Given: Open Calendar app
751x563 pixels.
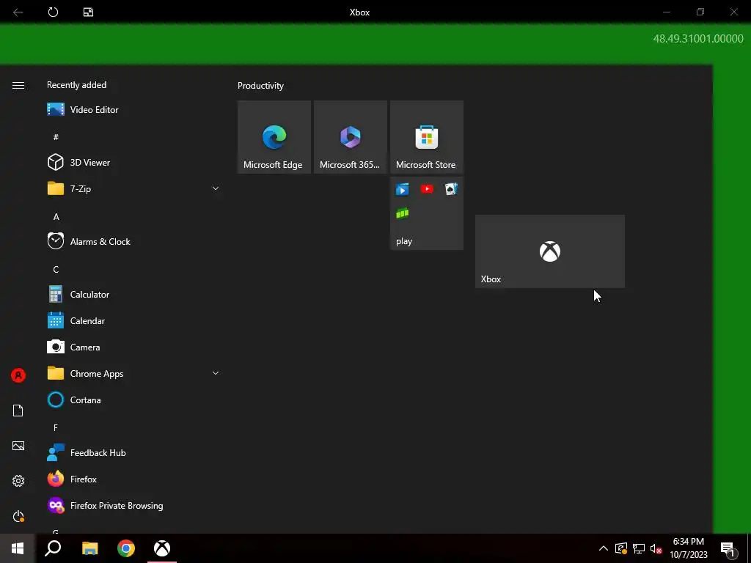Looking at the screenshot, I should (x=132, y=321).
